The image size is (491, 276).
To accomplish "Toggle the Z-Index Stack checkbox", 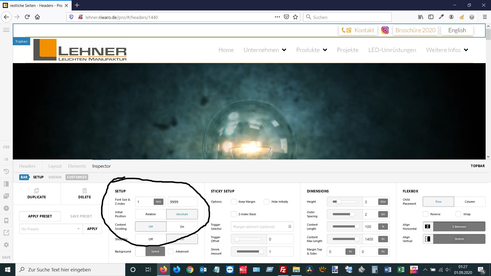I will 234,214.
